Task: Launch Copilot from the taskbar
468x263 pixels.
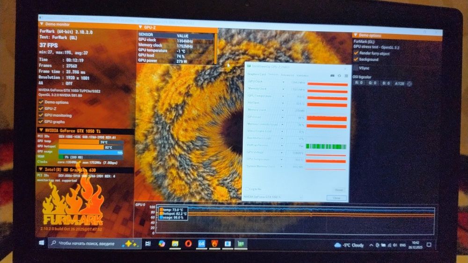Action: click(x=161, y=244)
